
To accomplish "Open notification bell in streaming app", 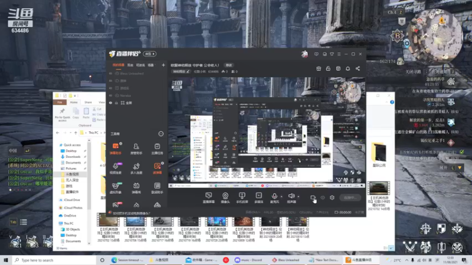I will (348, 68).
